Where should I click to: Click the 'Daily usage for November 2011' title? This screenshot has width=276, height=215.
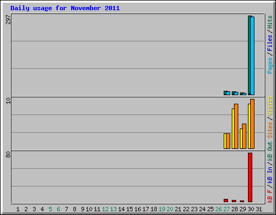click(65, 8)
